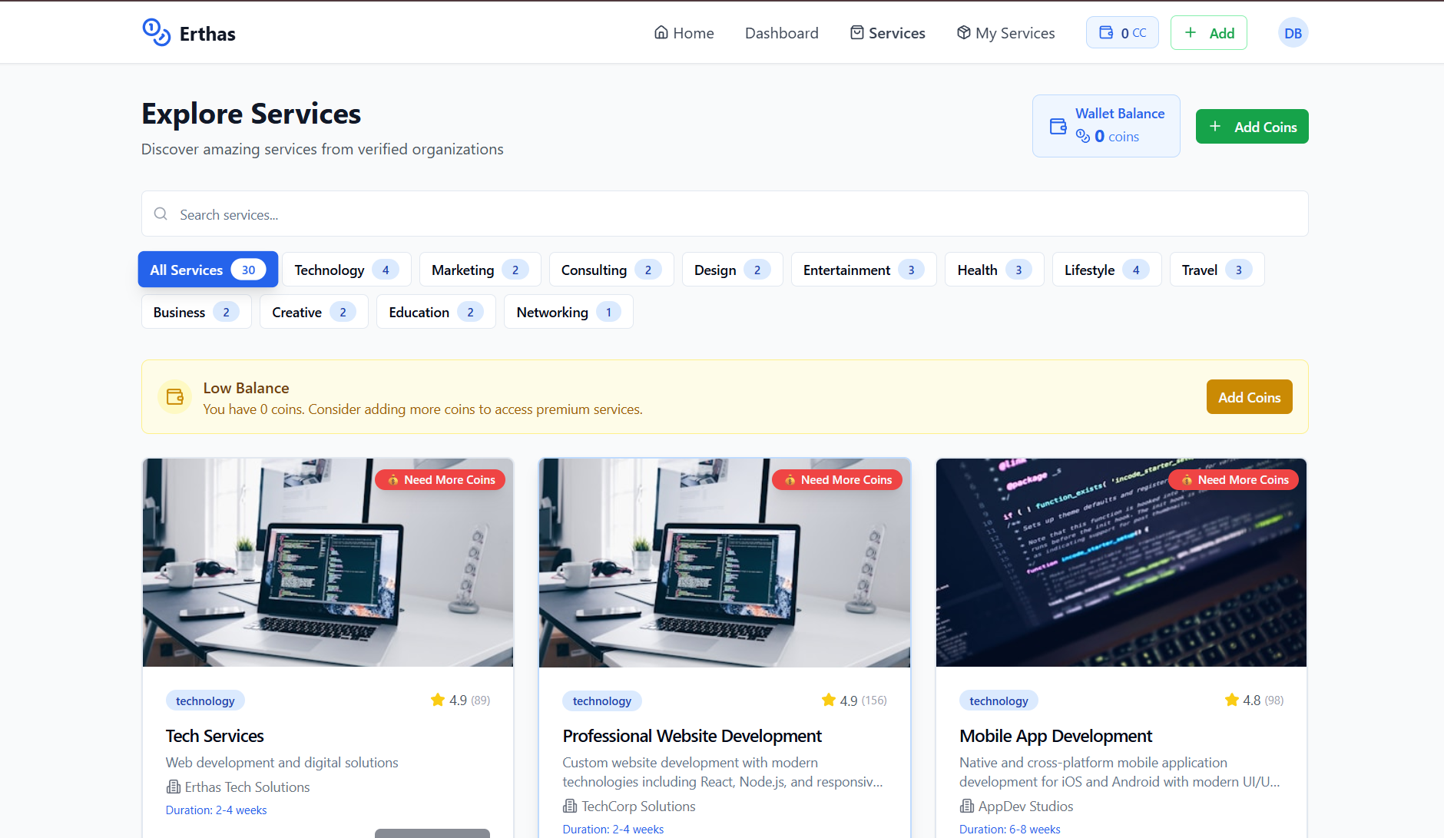The image size is (1444, 838).
Task: Filter by Travel category
Action: [x=1217, y=270]
